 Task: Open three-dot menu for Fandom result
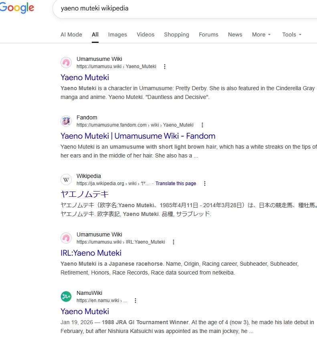point(202,125)
